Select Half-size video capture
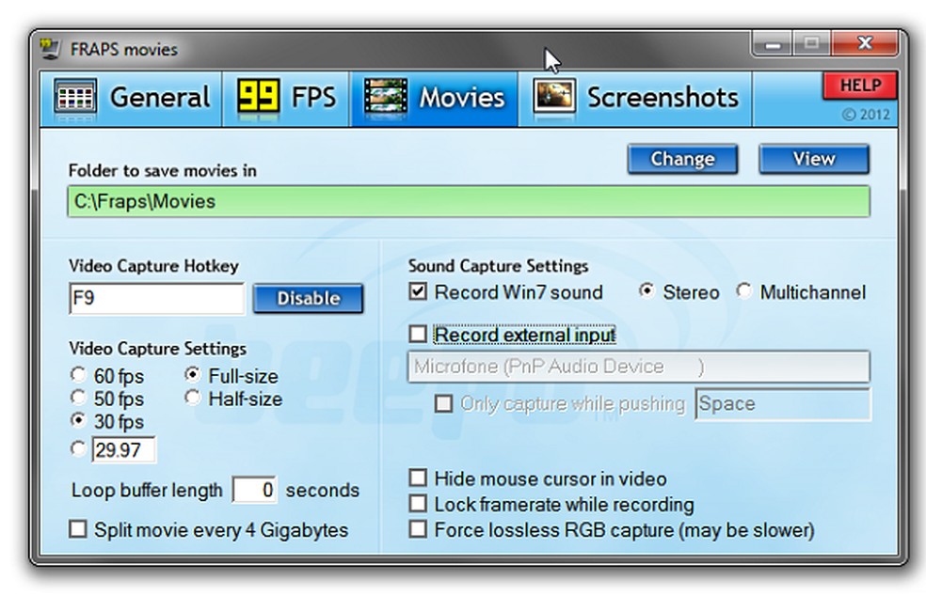The width and height of the screenshot is (926, 595). [x=193, y=399]
